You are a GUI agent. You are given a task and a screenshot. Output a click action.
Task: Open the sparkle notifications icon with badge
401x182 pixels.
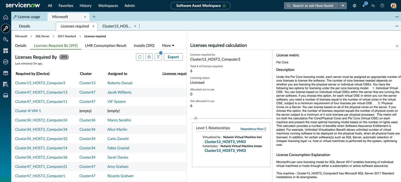coord(364,5)
